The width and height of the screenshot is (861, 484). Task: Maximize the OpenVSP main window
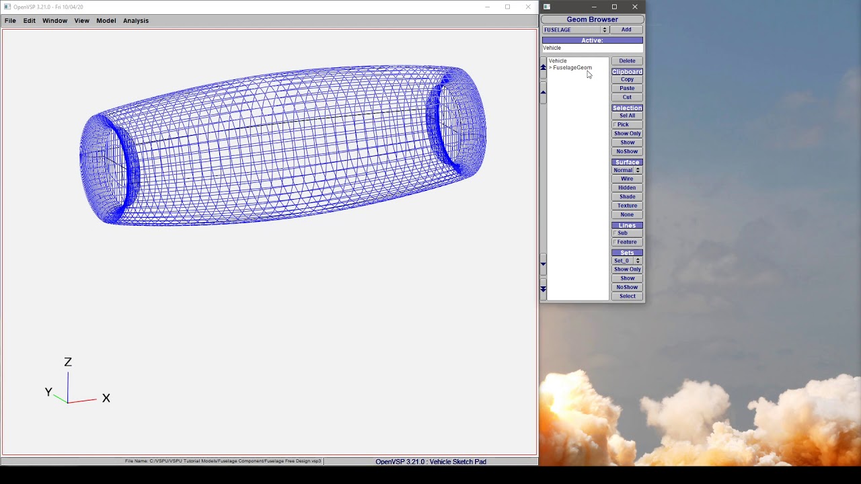508,7
